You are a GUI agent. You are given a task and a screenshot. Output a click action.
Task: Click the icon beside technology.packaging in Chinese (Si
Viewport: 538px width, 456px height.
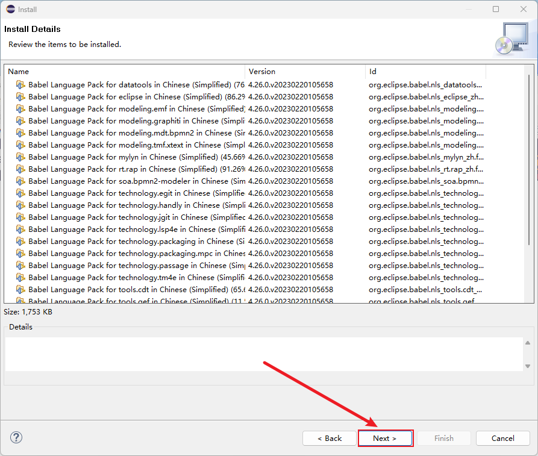point(20,241)
